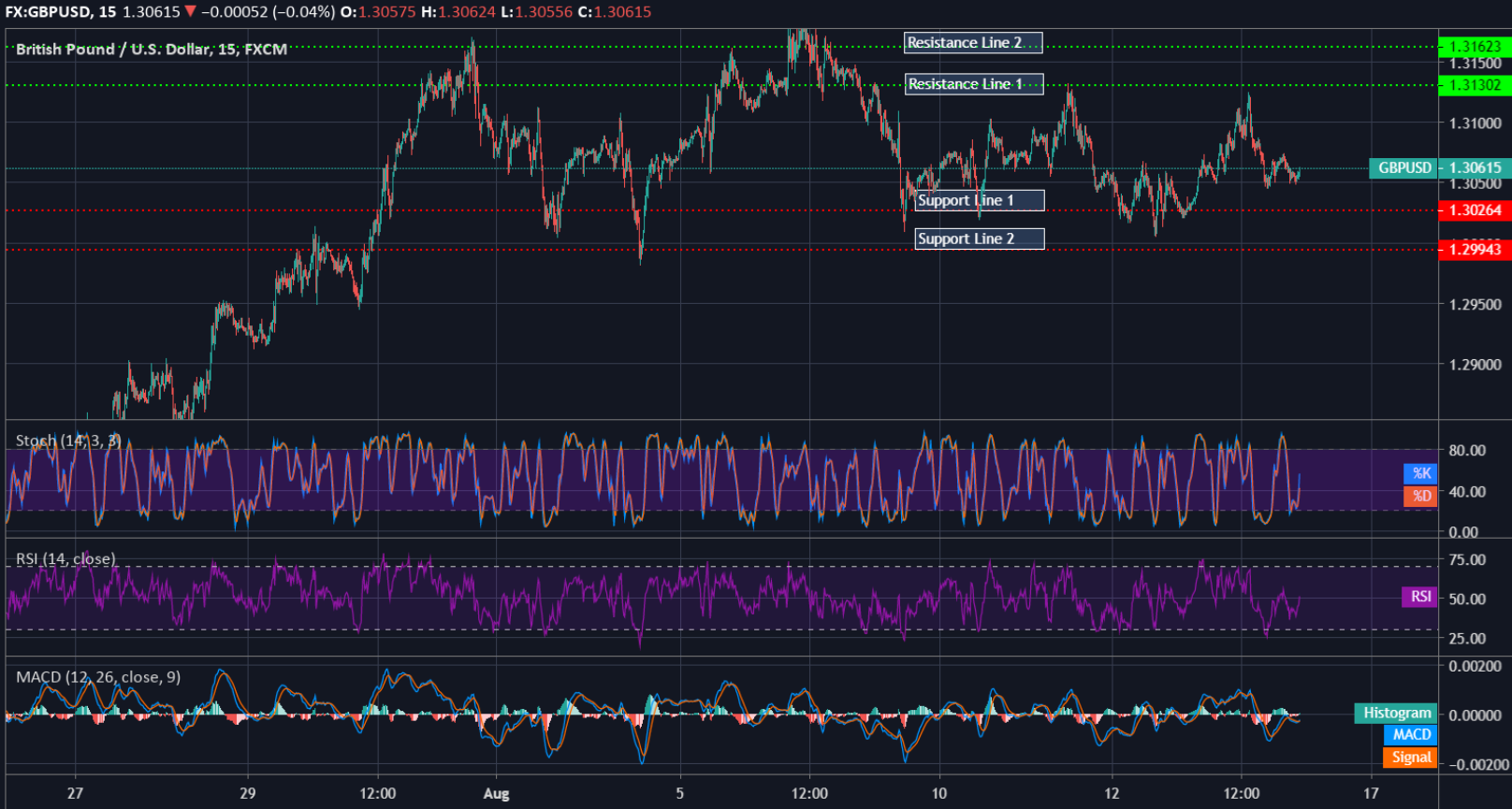Image resolution: width=1512 pixels, height=809 pixels.
Task: Click the 1.29943 support price tag
Action: [1475, 249]
